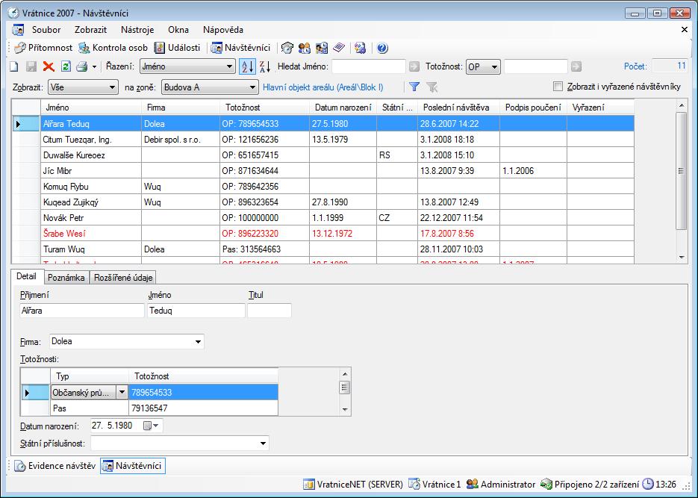Click application icon left of Soubor menu
Image resolution: width=698 pixels, height=498 pixels.
(18, 30)
